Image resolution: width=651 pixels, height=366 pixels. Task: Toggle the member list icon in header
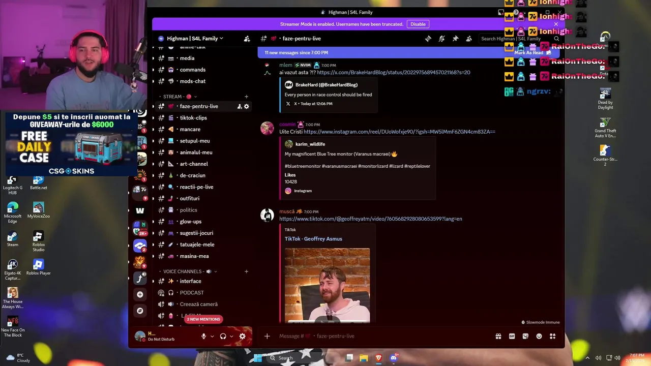pos(469,39)
